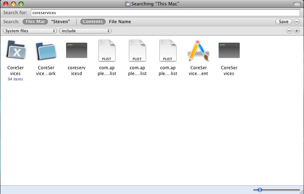The height and width of the screenshot is (194, 304).
Task: Search by Contents
Action: point(93,21)
